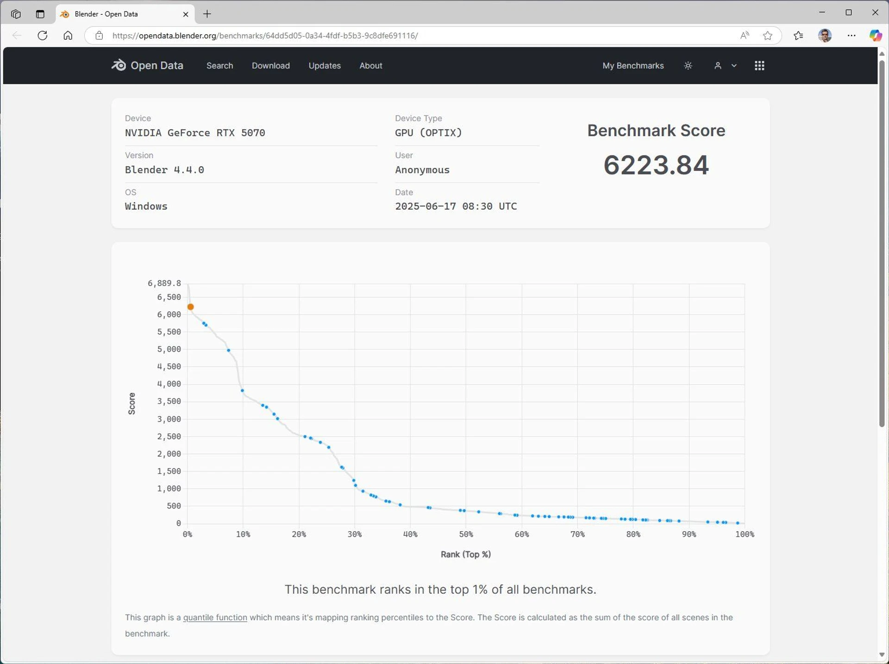
Task: Open the browser profile avatar
Action: coord(825,36)
